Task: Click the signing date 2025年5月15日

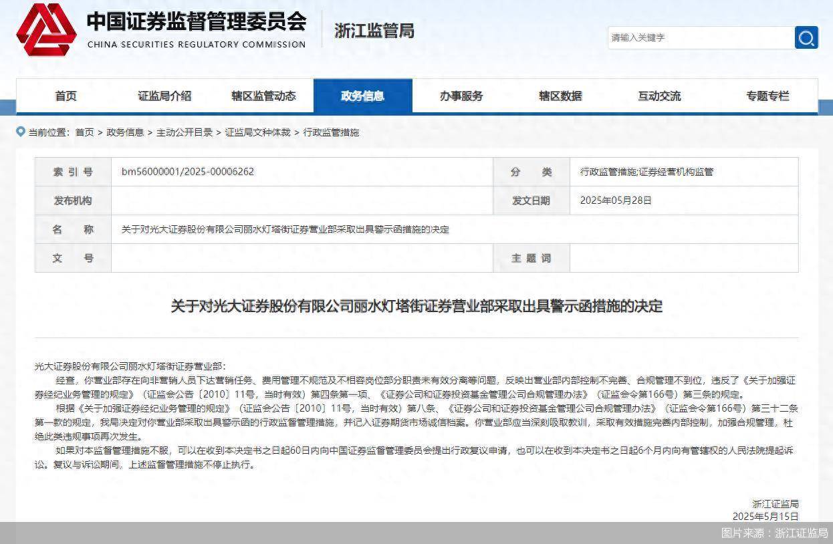Action: (x=765, y=516)
